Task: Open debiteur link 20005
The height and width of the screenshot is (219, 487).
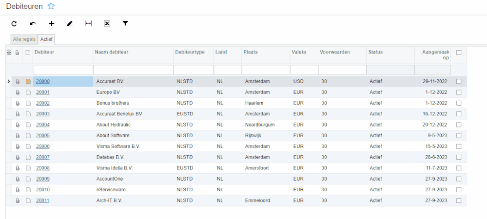Action: point(43,136)
